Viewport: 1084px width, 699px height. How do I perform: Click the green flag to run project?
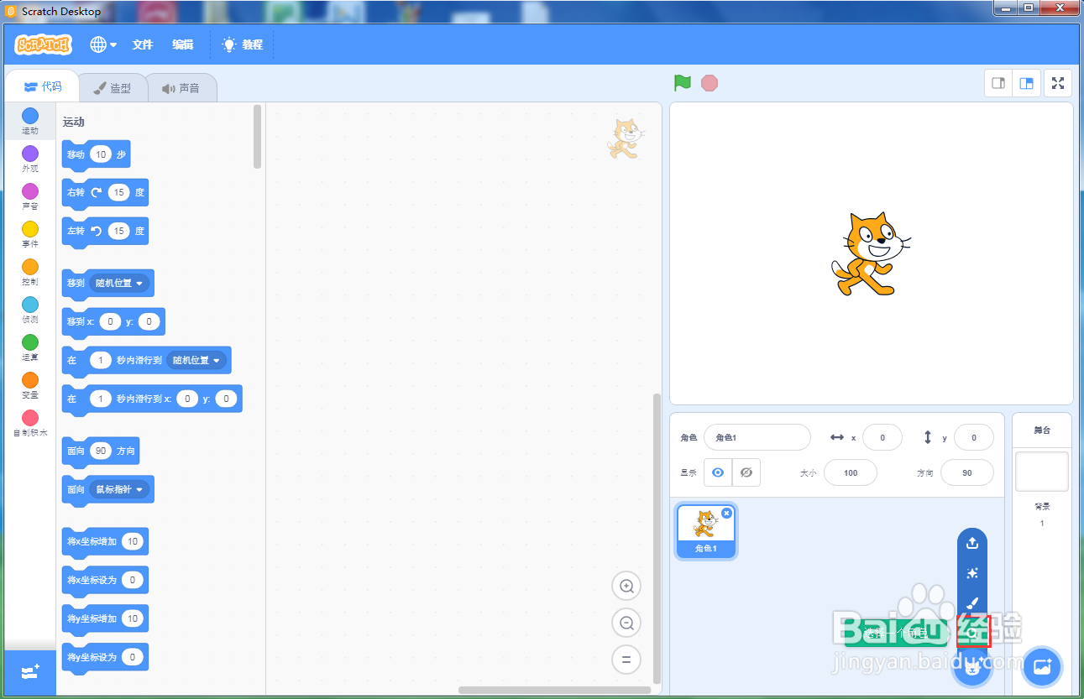click(x=682, y=83)
